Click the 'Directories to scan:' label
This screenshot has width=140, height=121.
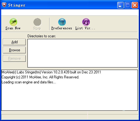tap(41, 36)
